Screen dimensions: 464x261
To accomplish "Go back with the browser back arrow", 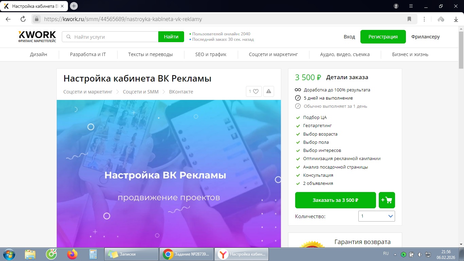I will (8, 19).
